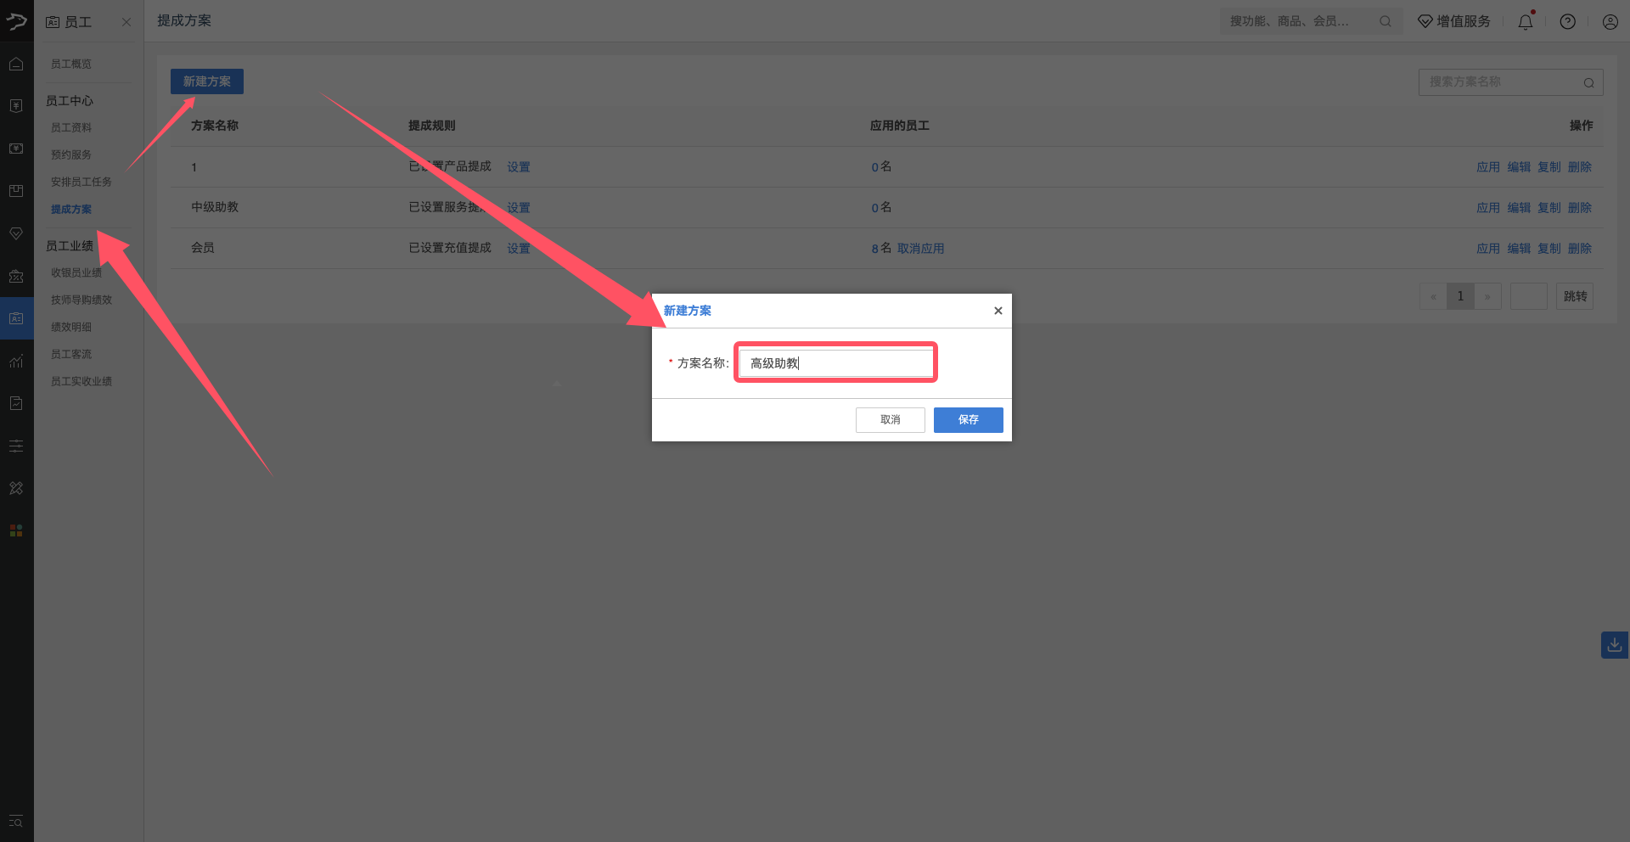Select 提成方案 menu item
The image size is (1630, 842).
coord(71,209)
